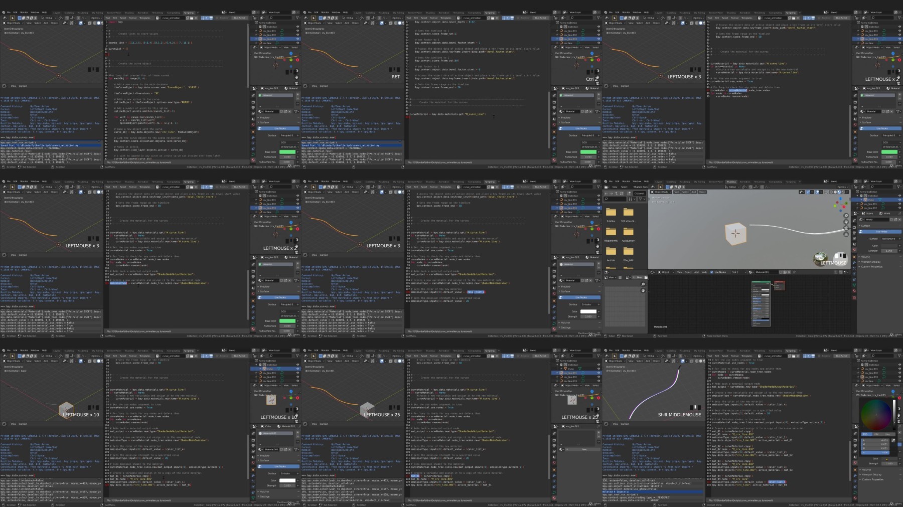
Task: Open the file browser display mode dropdown
Action: tap(632, 199)
